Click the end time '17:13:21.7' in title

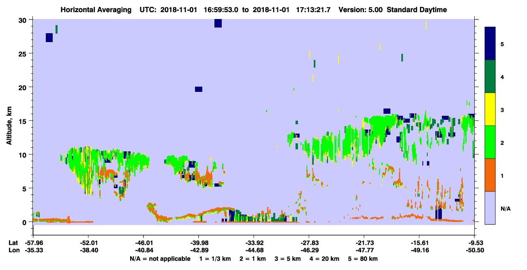[x=314, y=10]
